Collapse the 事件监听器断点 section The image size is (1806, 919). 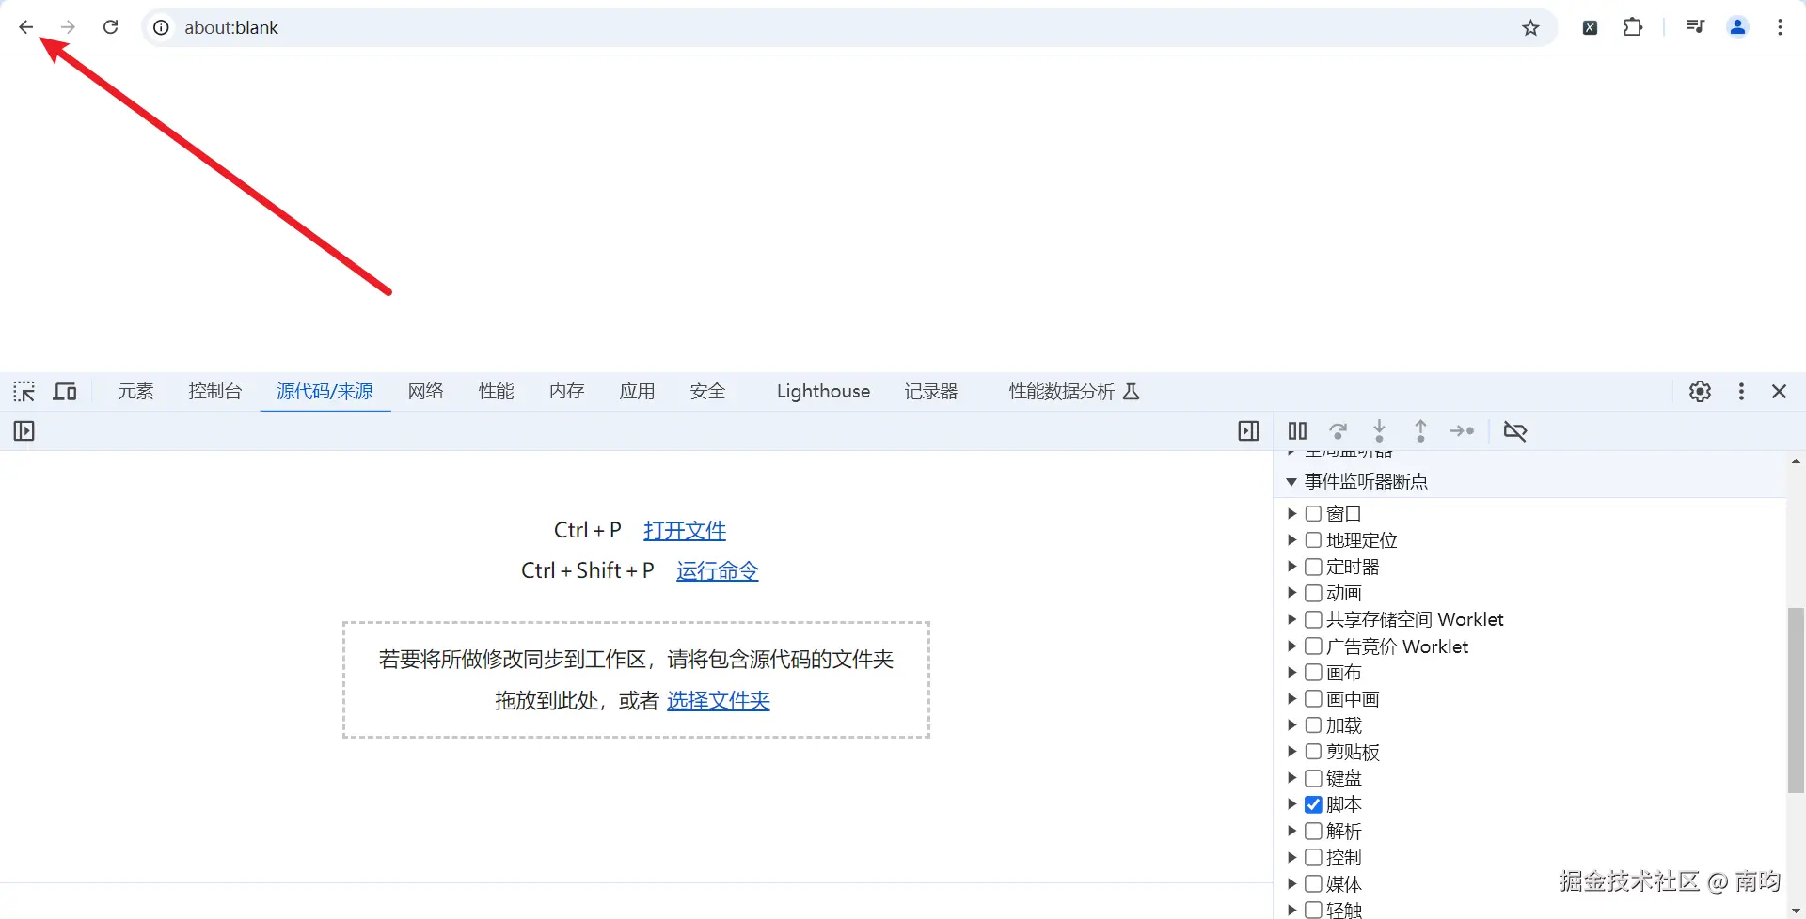coord(1292,480)
